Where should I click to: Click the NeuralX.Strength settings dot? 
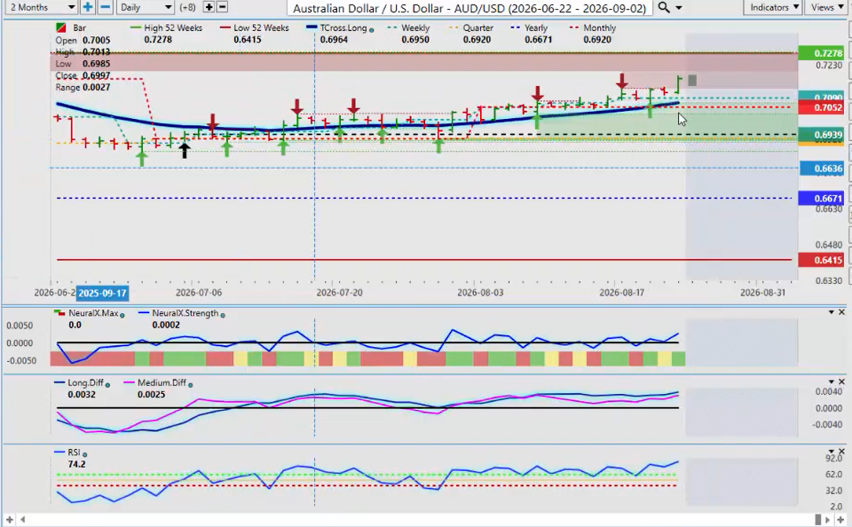[x=223, y=315]
